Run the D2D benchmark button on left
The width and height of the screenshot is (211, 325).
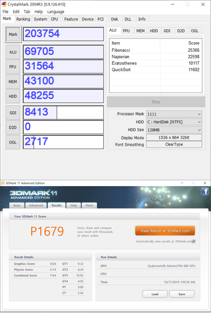[x=13, y=128]
